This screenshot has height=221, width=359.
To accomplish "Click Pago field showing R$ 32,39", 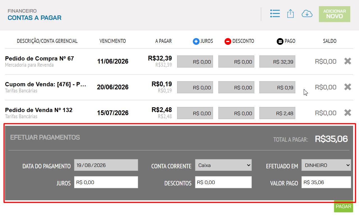I will click(x=277, y=62).
